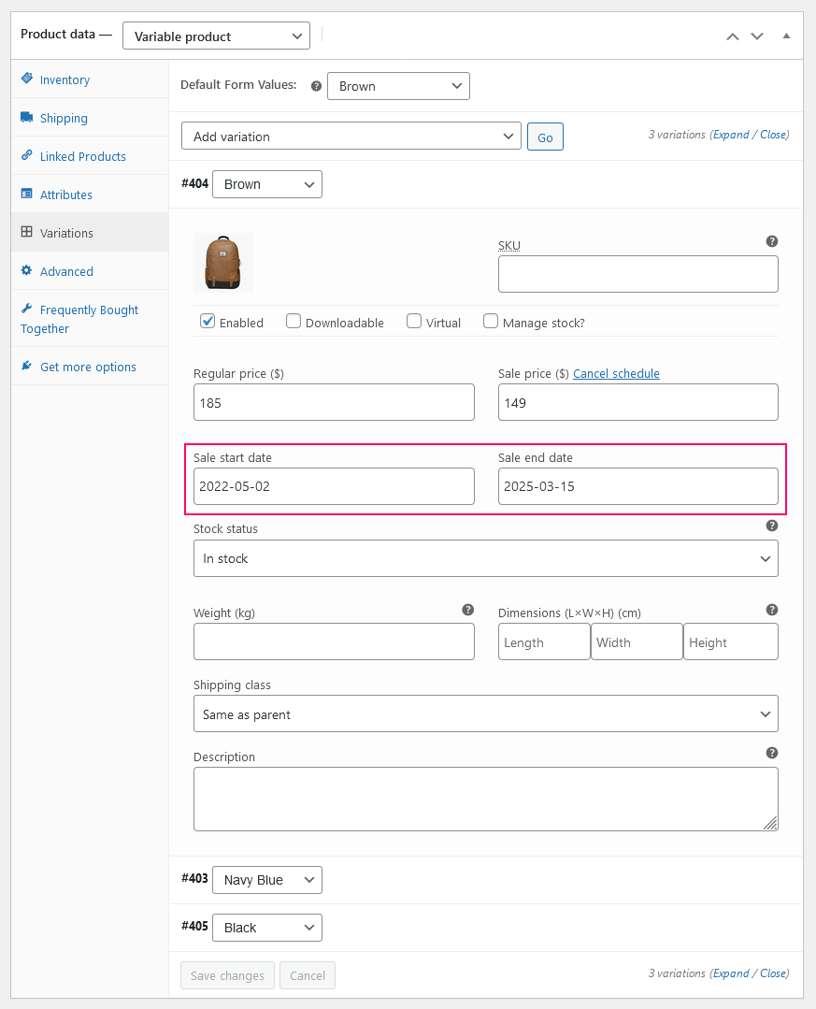Tick the Downloadable checkbox
This screenshot has height=1009, width=816.
[x=293, y=322]
